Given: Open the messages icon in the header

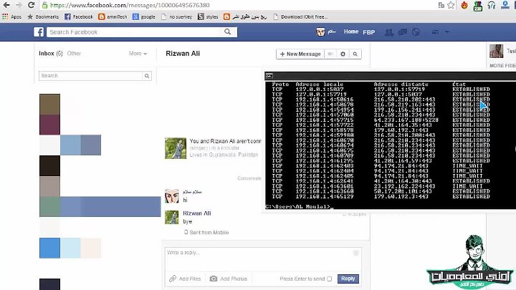Looking at the screenshot, I should (x=403, y=32).
